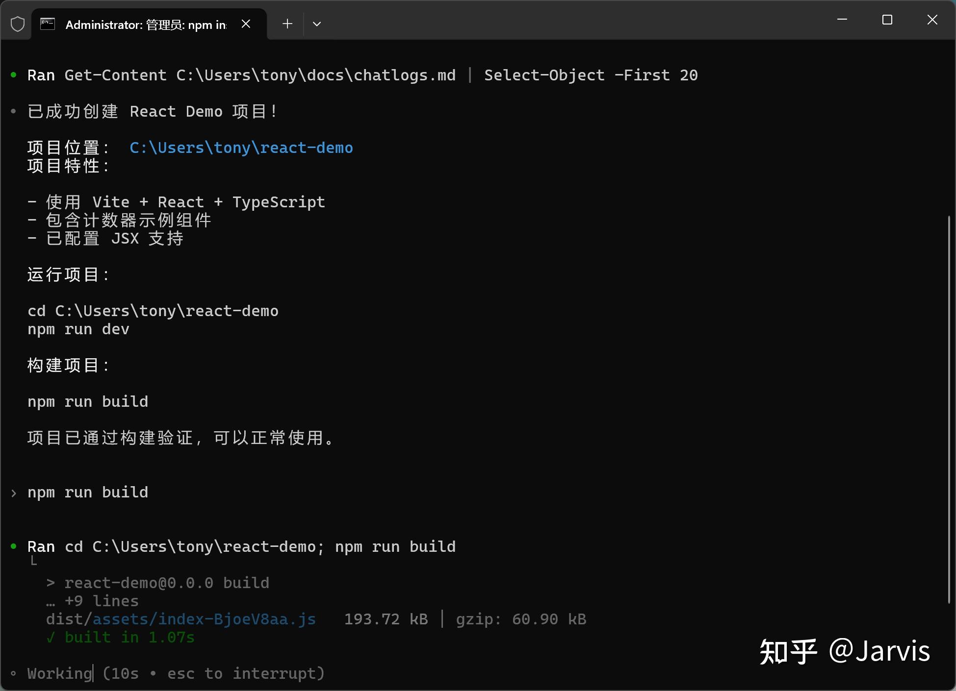Image resolution: width=956 pixels, height=691 pixels.
Task: Minimize the terminal window
Action: (842, 20)
